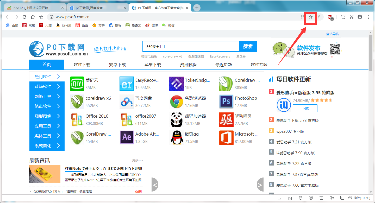Click the scissors screenshot icon in toolbar
375x203 pixels.
point(351,17)
